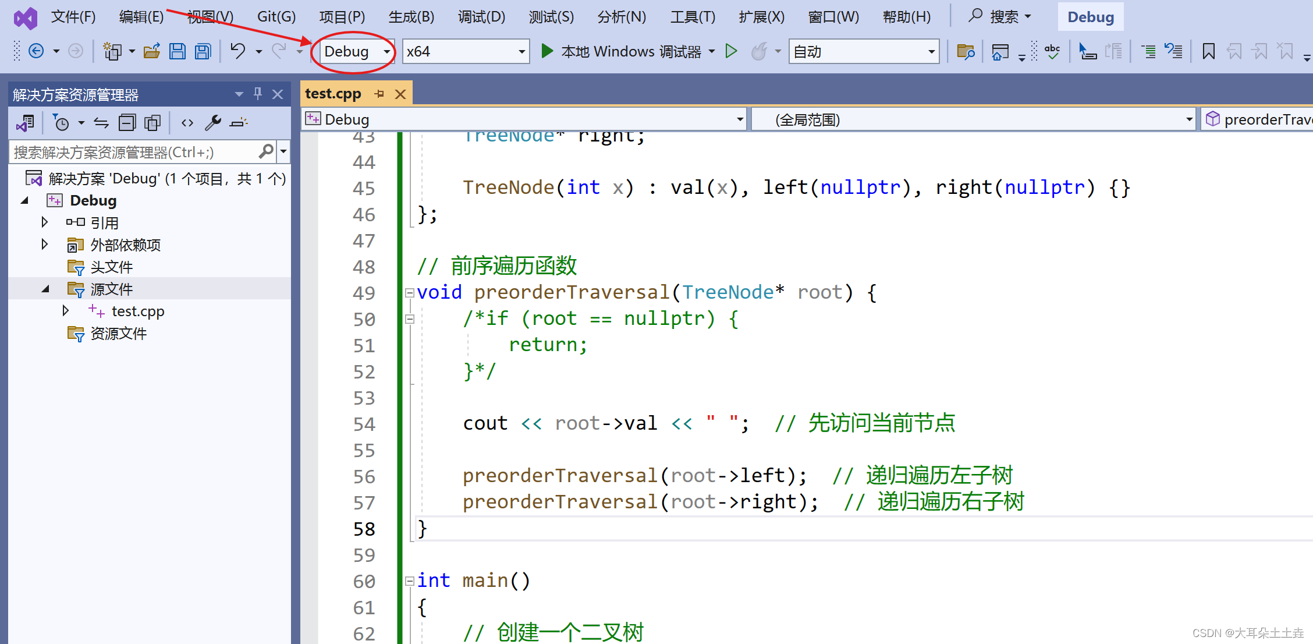This screenshot has width=1313, height=644.
Task: Click the pin icon on Solution Explorer panel
Action: (258, 94)
